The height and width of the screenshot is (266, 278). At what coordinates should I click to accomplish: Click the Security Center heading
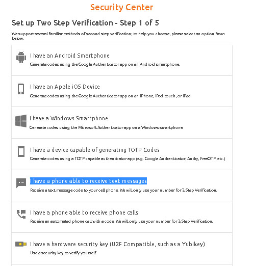tap(121, 8)
